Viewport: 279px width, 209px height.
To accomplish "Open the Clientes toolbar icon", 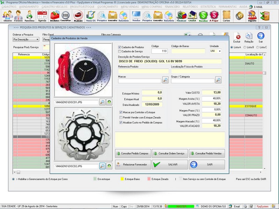I will (x=8, y=16).
